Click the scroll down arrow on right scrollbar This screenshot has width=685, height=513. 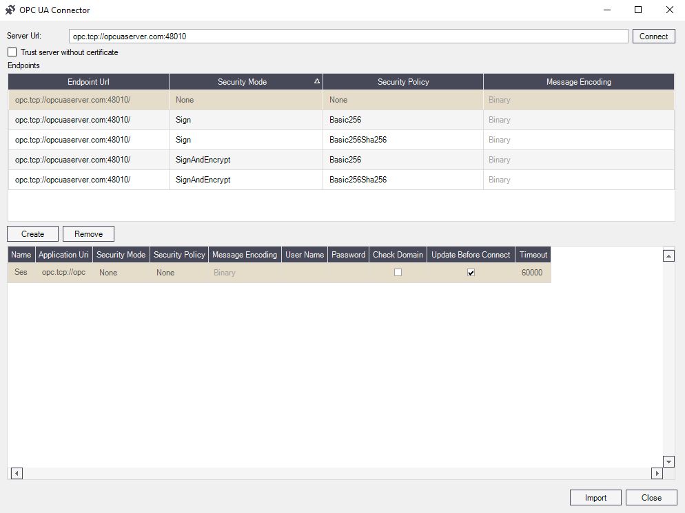click(x=668, y=461)
